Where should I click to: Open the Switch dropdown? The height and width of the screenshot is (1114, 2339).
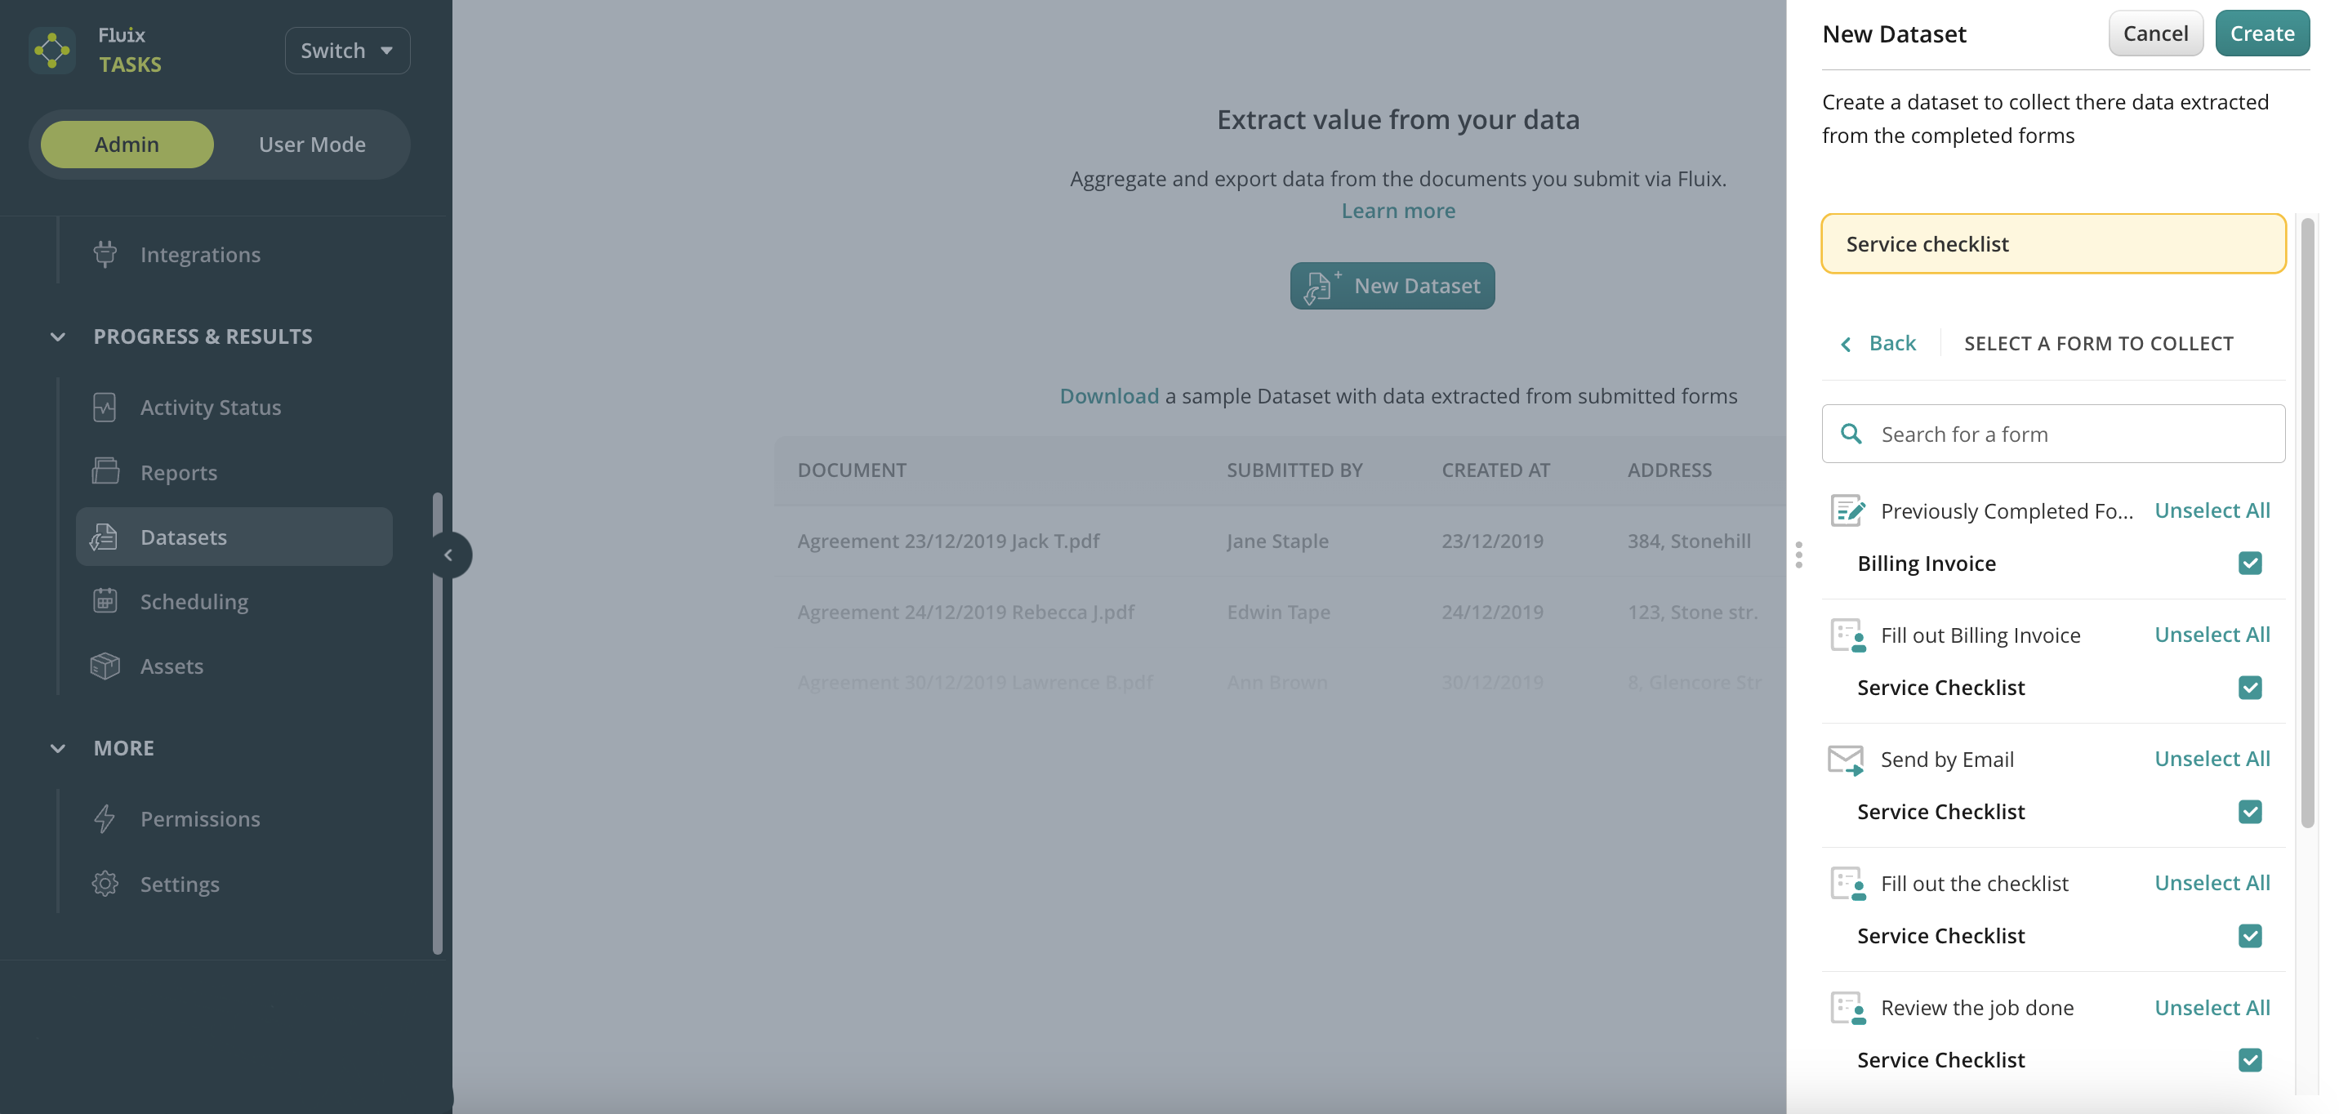(x=347, y=50)
